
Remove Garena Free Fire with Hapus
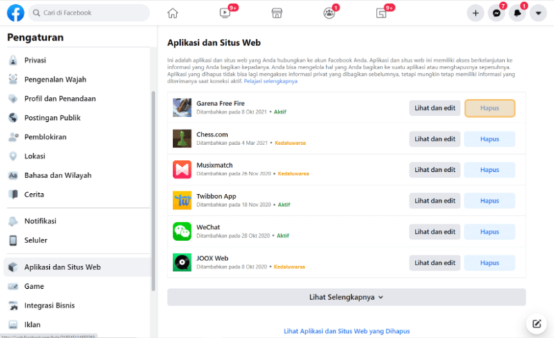(490, 108)
